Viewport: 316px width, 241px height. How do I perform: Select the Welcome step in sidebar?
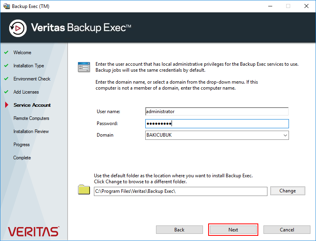point(22,53)
